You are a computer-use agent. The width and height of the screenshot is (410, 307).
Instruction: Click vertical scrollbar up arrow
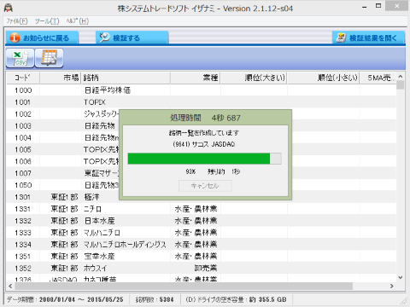point(401,77)
